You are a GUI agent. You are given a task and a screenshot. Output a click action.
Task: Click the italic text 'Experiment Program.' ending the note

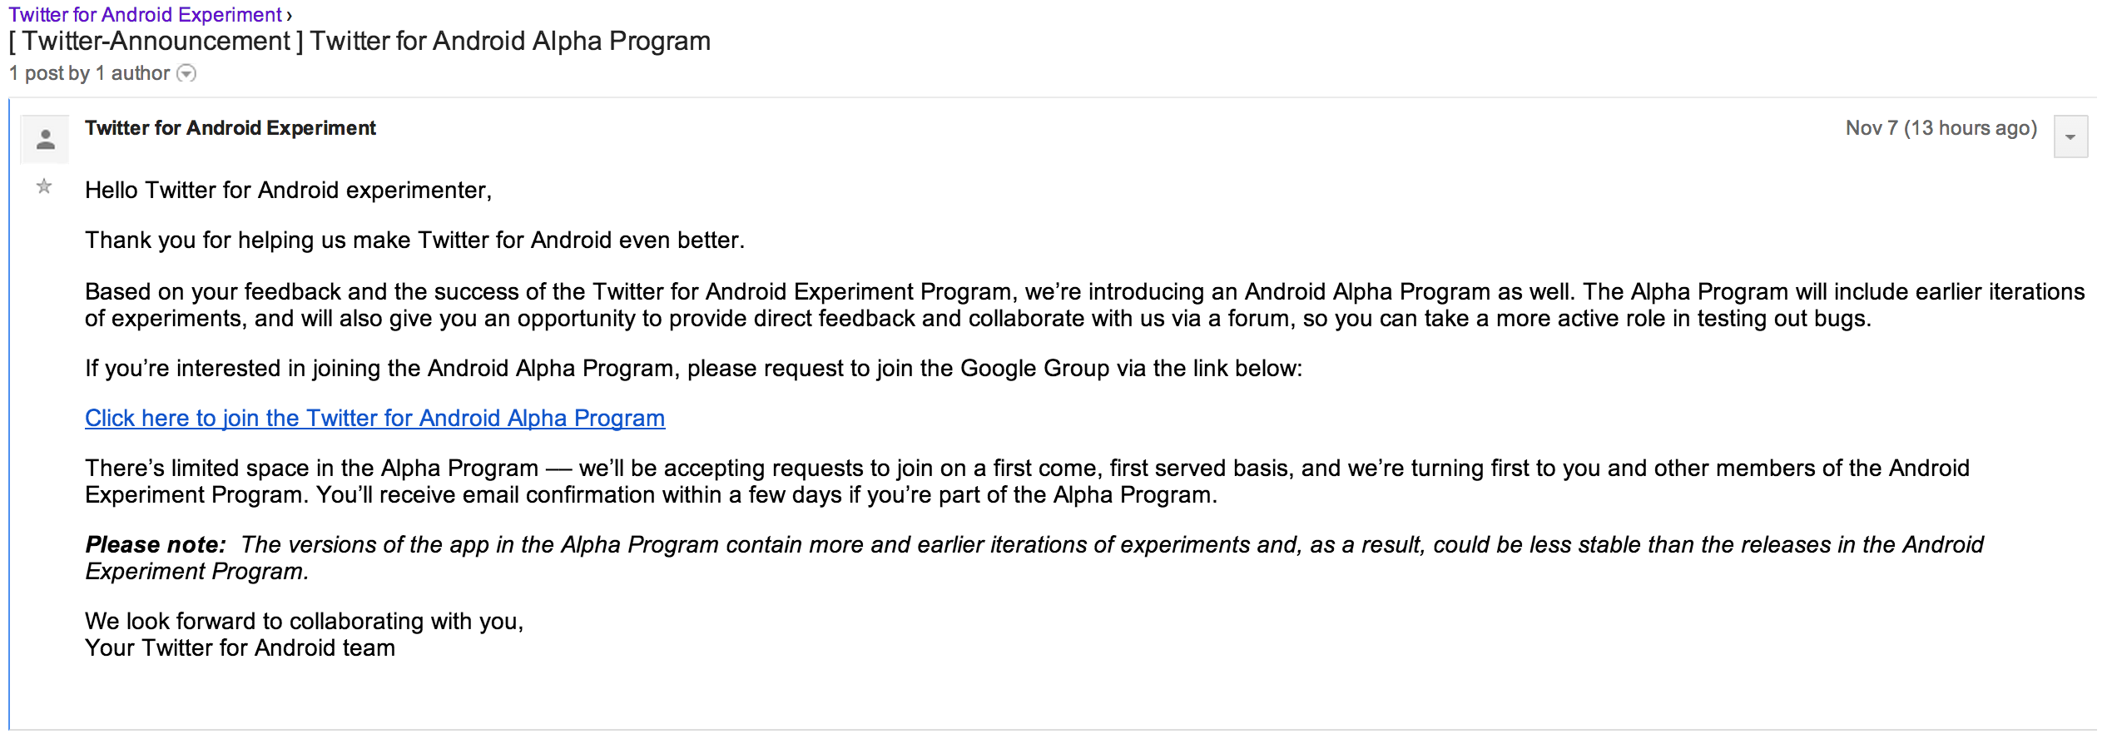click(196, 572)
